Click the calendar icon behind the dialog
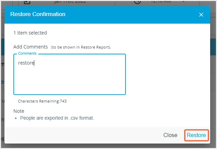Viewport: 217px width, 149px height. [x=27, y=2]
